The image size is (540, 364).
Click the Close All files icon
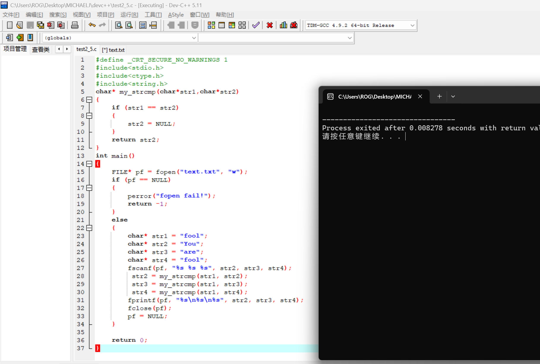61,25
